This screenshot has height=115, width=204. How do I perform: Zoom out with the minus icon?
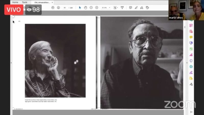(x=91, y=8)
